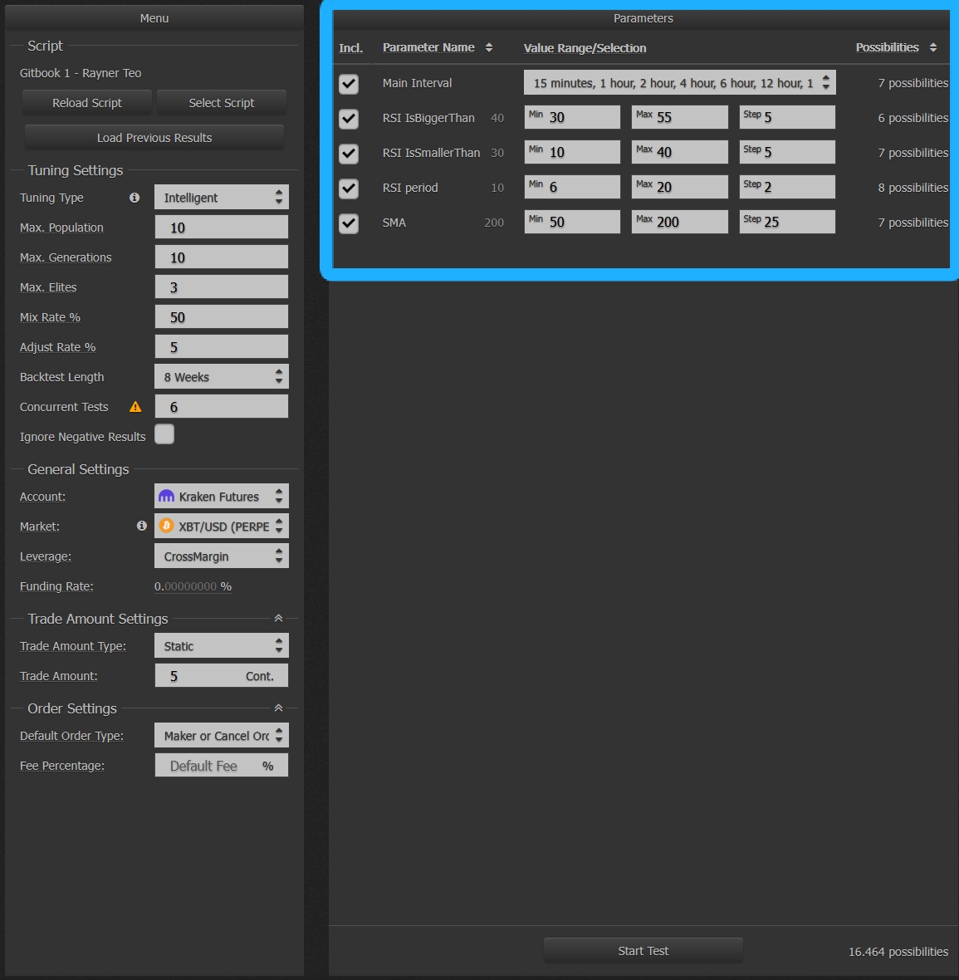This screenshot has height=980, width=959.
Task: Open the Main Interval selection dropdown
Action: 679,83
